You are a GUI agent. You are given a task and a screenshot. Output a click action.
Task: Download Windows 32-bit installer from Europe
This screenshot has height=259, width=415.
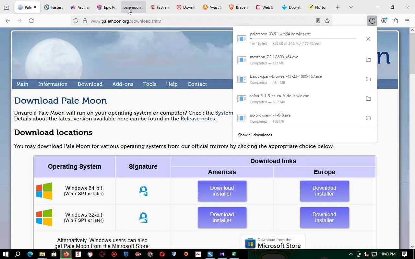point(325,218)
